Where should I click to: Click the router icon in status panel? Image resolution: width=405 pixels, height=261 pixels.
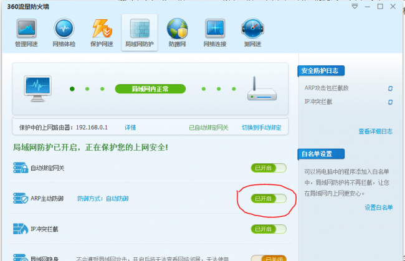[x=262, y=88]
